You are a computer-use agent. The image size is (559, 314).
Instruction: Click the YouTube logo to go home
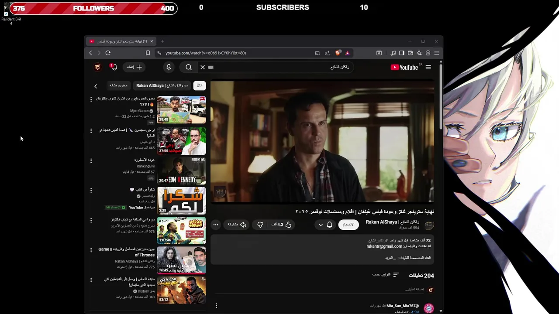click(x=404, y=67)
